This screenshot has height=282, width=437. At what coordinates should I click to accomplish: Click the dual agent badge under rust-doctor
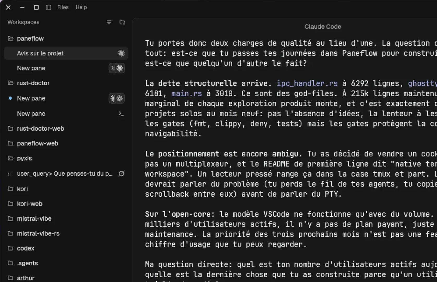(117, 98)
